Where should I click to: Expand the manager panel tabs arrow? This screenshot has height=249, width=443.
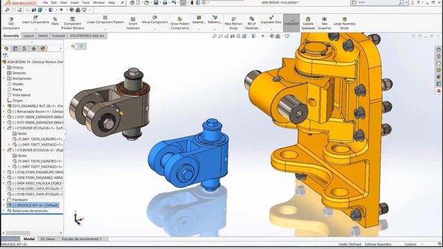point(60,48)
